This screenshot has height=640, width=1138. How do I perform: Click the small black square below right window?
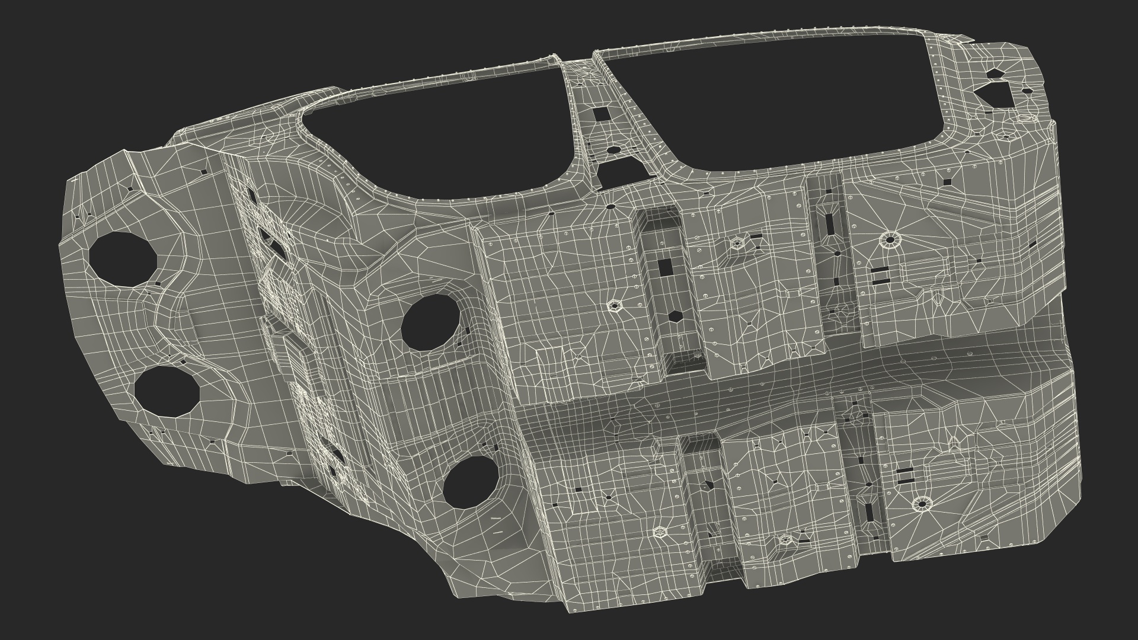point(947,181)
